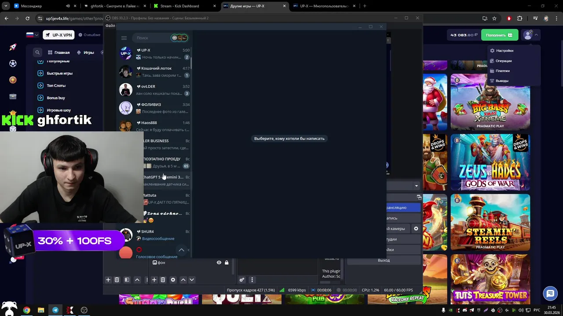
Task: Move the OBS source up
Action: point(183,280)
